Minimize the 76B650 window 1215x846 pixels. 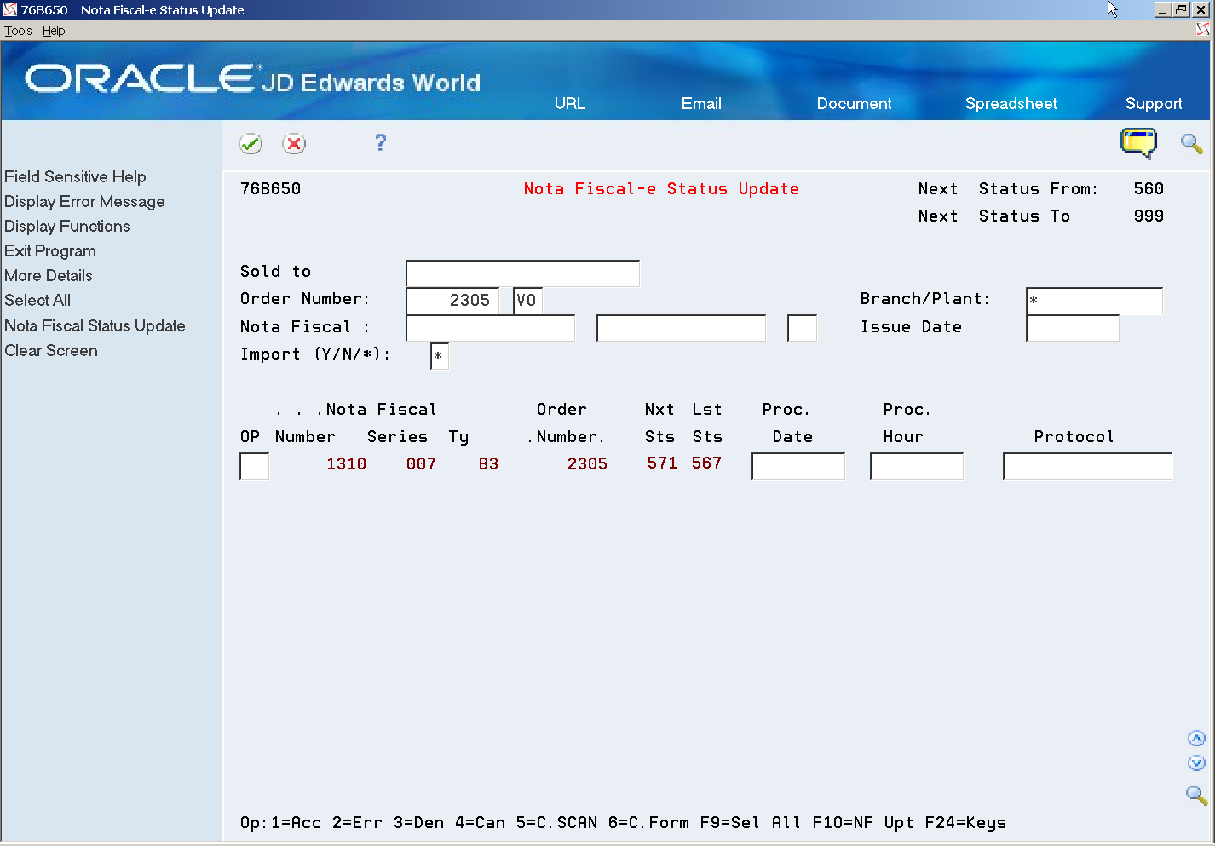tap(1163, 9)
